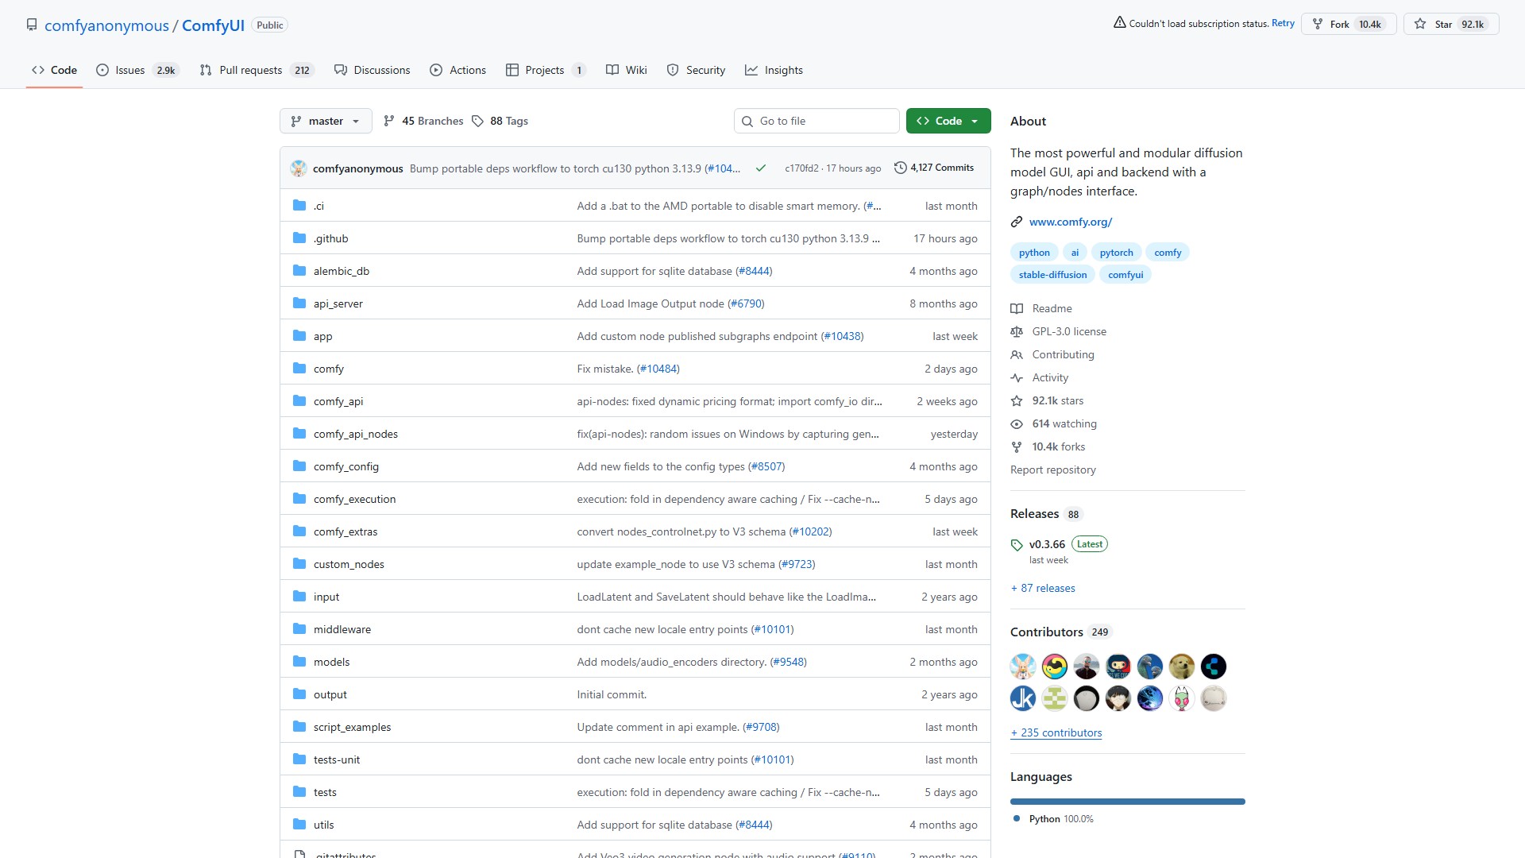
Task: Click the tags icon next to 88 Tags
Action: pos(477,121)
